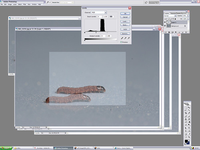Image resolution: width=200 pixels, height=150 pixels.
Task: Open the Opacity slider arrow in Layers
Action: point(188,16)
